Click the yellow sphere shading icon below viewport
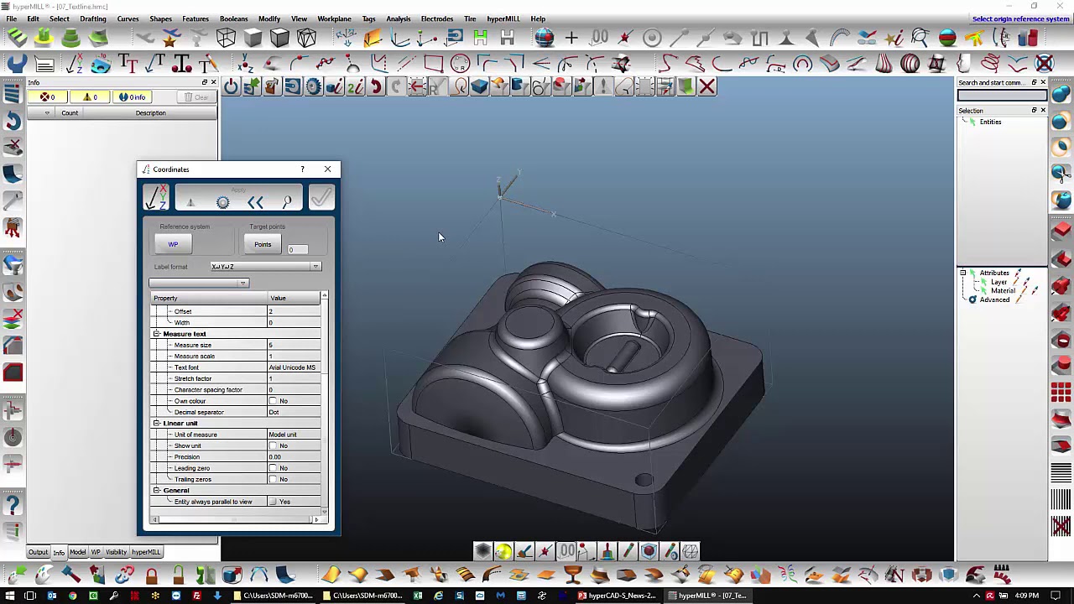The image size is (1074, 604). pos(503,551)
